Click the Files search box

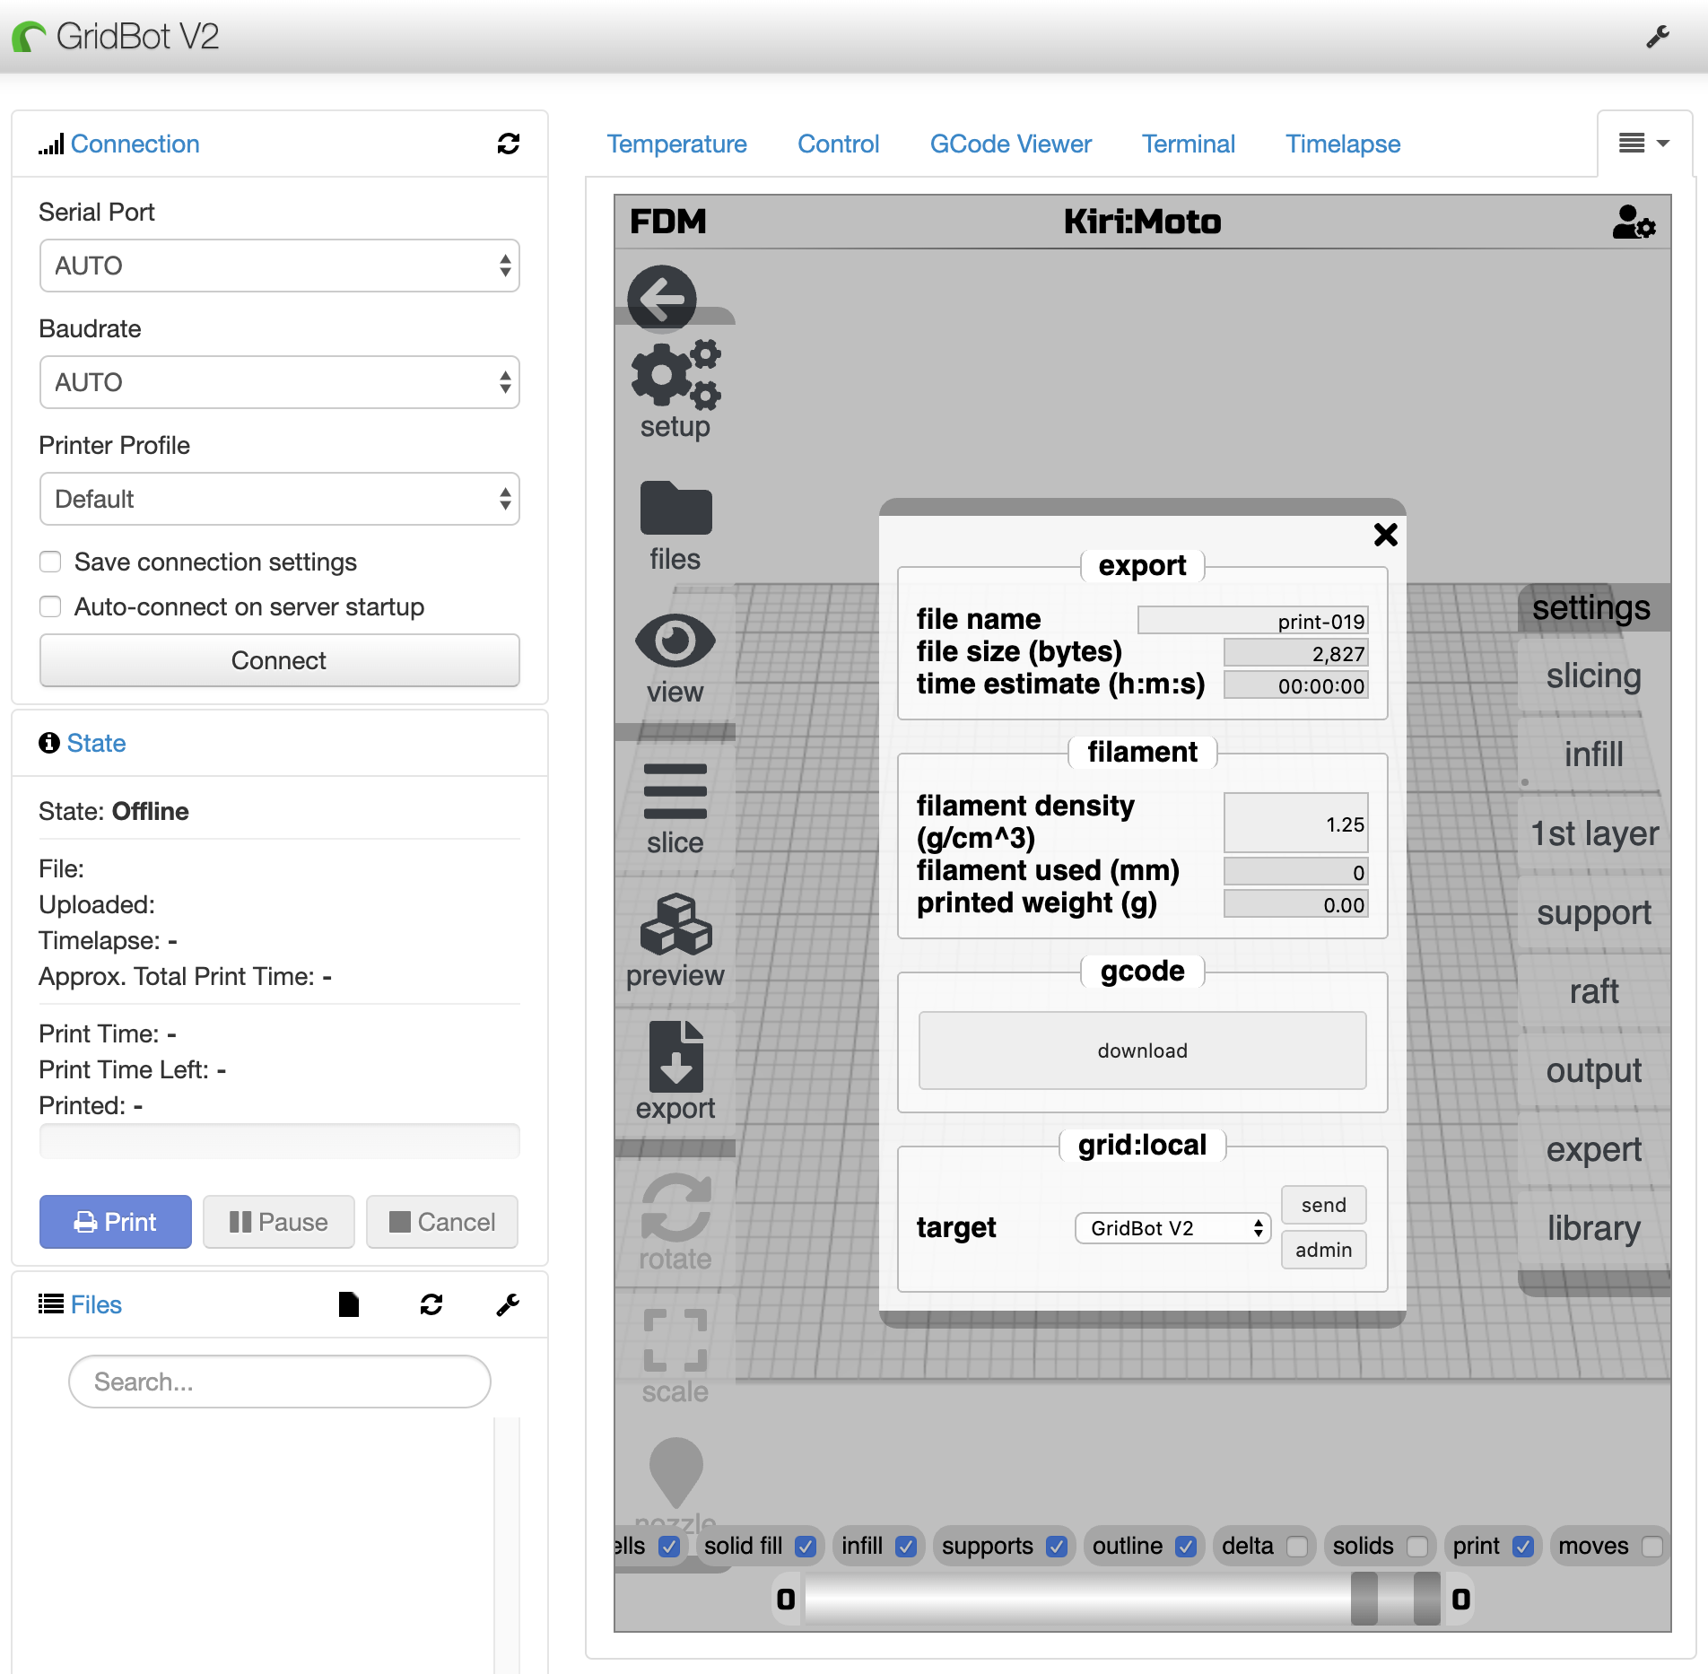click(x=280, y=1382)
